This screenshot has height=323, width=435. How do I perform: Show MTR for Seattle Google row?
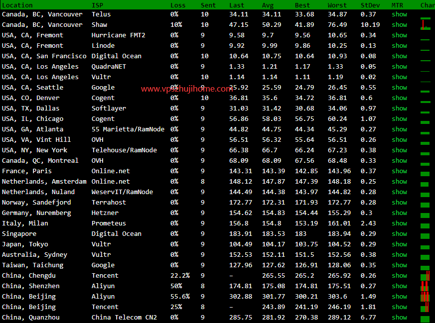(399, 88)
